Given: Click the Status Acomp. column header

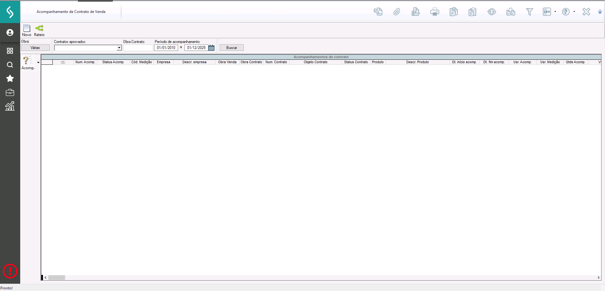Looking at the screenshot, I should [113, 62].
